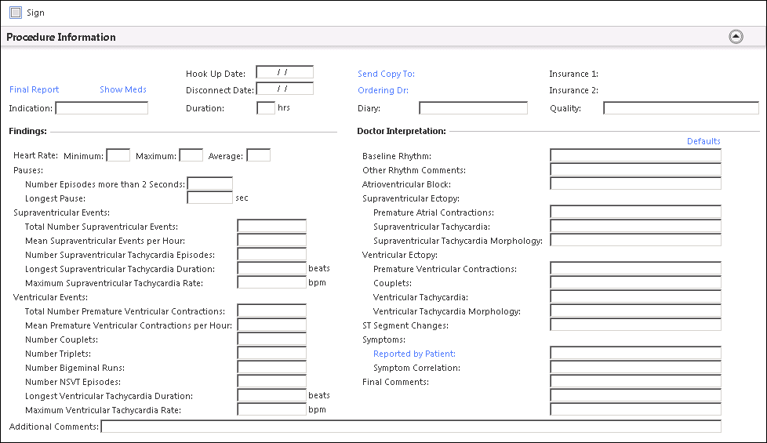This screenshot has width=767, height=443.
Task: Open the Reported by Patient link
Action: 414,354
